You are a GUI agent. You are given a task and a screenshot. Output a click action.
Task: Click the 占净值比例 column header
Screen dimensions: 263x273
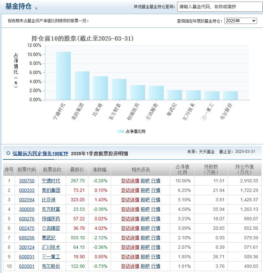(182, 170)
